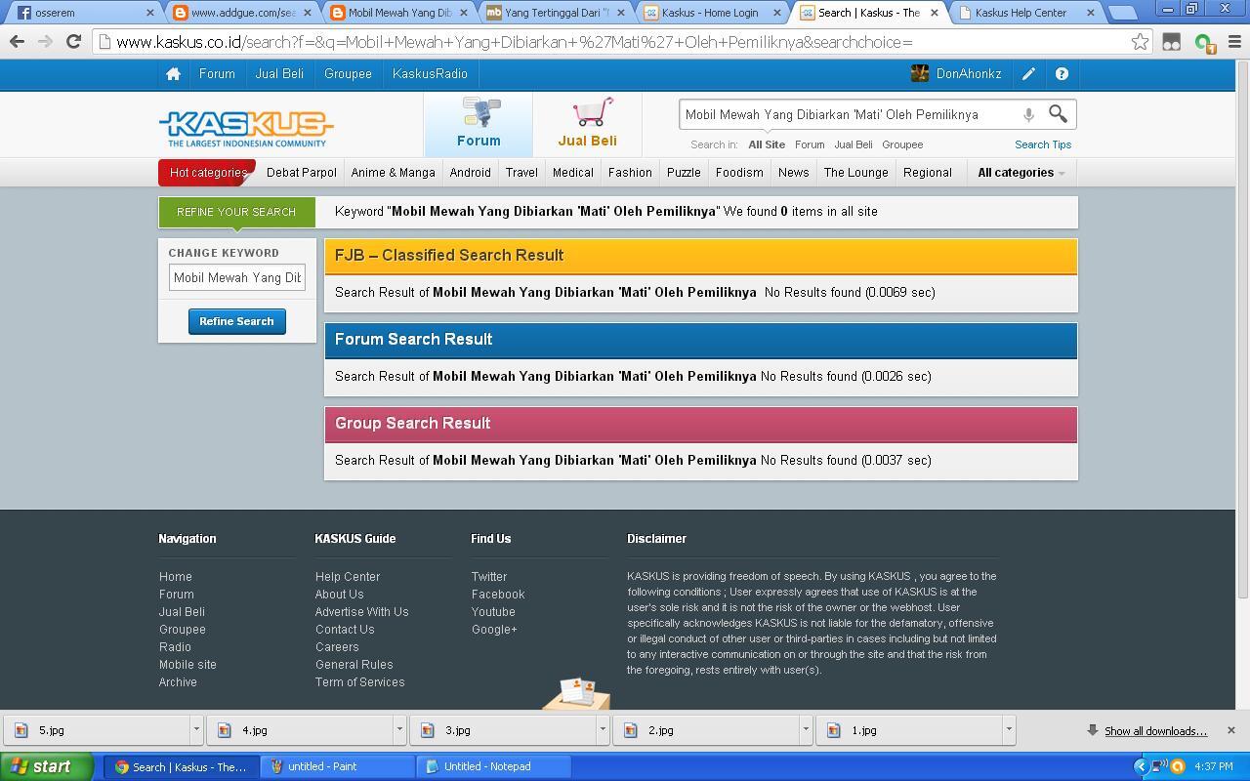Screen dimensions: 1250x781
Task: Search in All Site option
Action: tap(767, 144)
